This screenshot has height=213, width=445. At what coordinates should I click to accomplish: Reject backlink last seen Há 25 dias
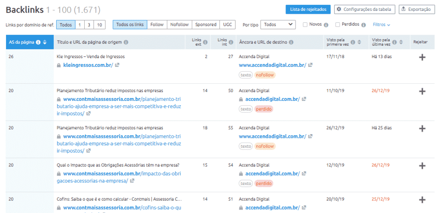(x=422, y=128)
